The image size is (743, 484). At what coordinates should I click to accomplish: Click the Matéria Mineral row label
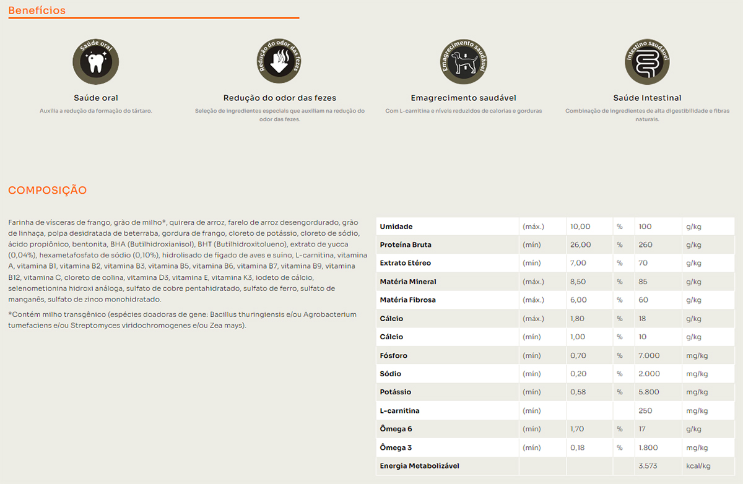408,282
